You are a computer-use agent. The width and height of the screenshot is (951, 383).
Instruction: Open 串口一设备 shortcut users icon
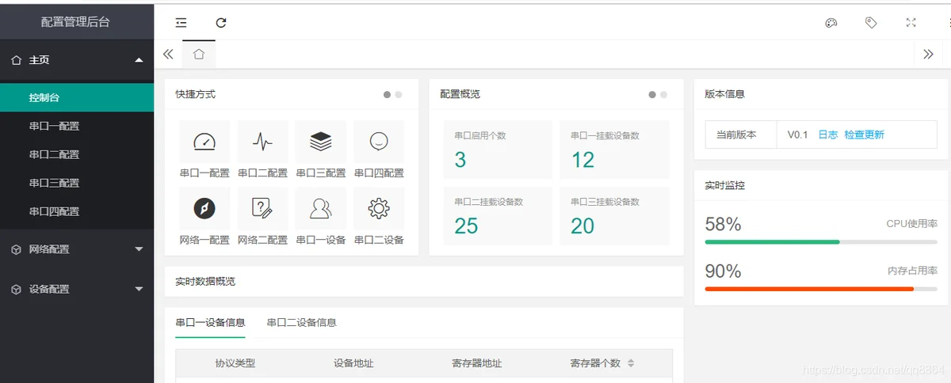321,208
